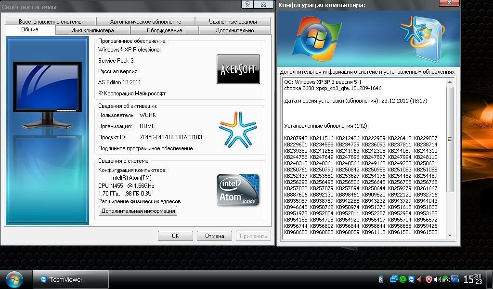Image resolution: width=493 pixels, height=289 pixels.
Task: Go to the Имя компьютера tab
Action: pyautogui.click(x=92, y=30)
